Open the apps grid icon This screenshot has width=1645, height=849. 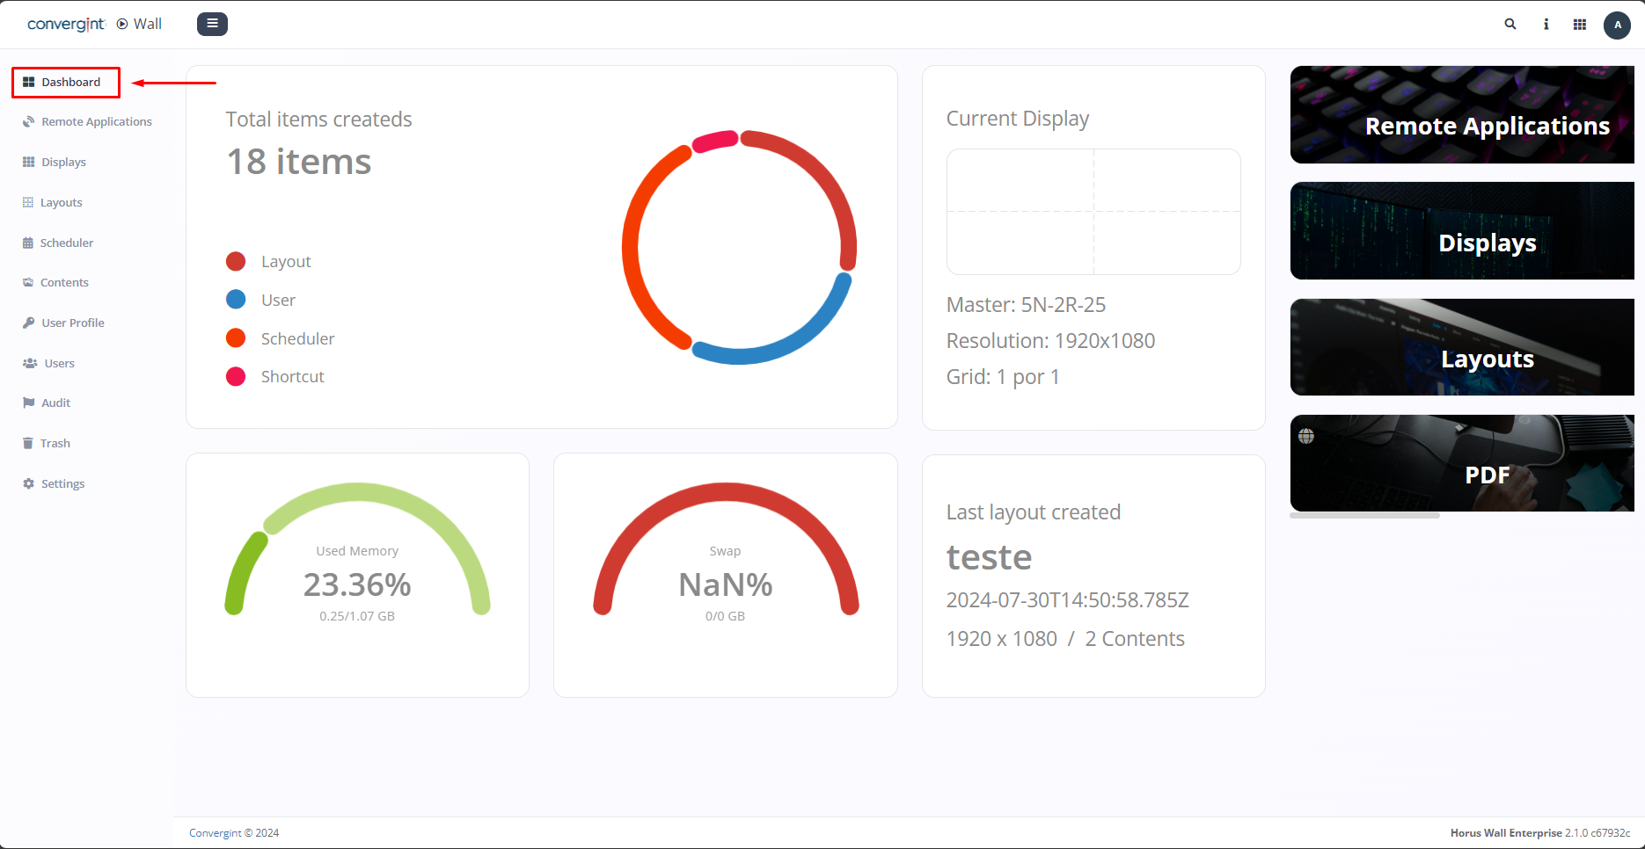[1580, 25]
